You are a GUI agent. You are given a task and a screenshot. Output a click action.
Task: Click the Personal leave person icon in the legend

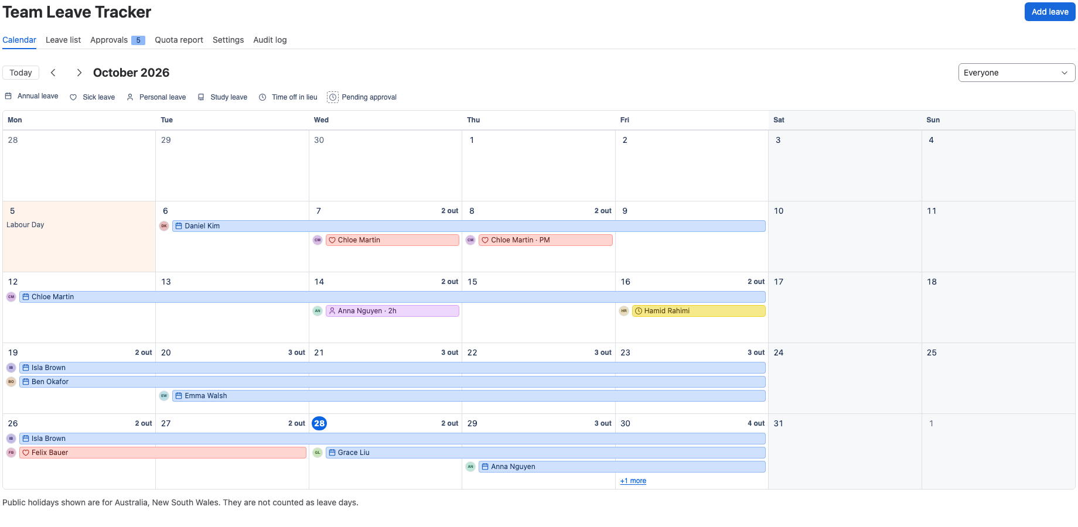tap(130, 97)
